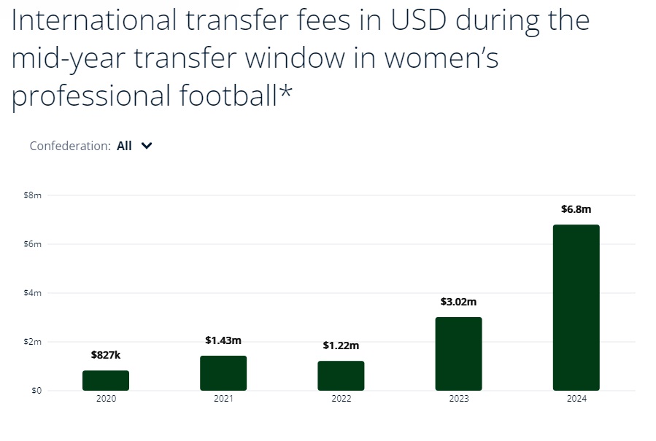Click the 2020 x-axis year label

[106, 399]
